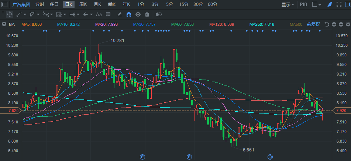Open arrow tool dropdown arrow
351x161 pixels.
point(91,14)
